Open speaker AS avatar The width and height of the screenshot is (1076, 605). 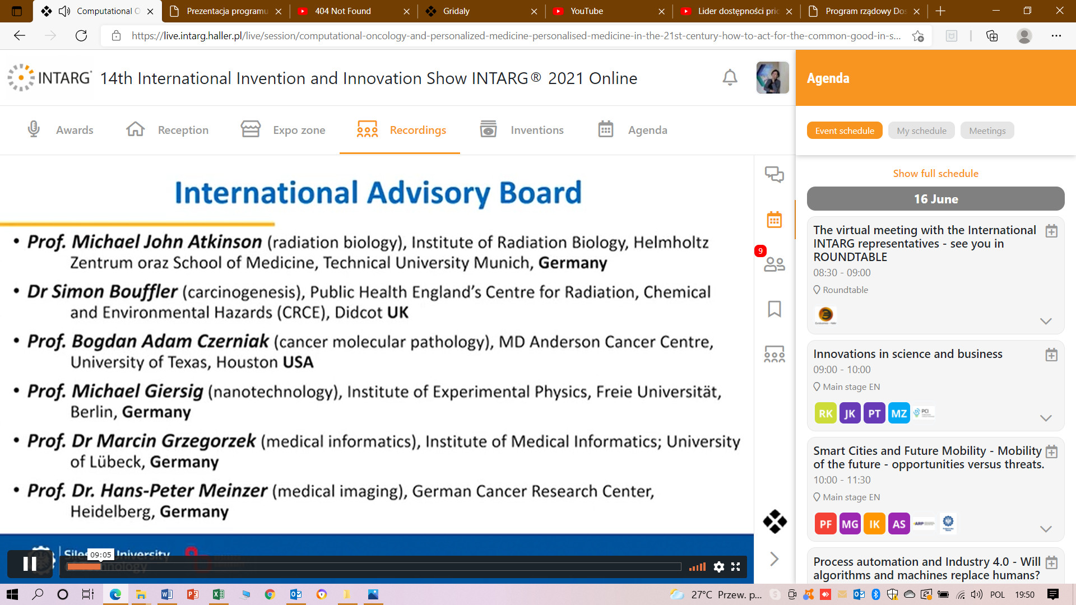(899, 524)
